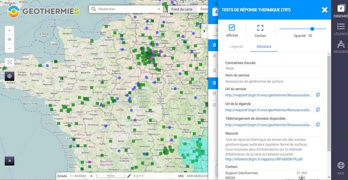Copy the Url du service link

click(318, 95)
